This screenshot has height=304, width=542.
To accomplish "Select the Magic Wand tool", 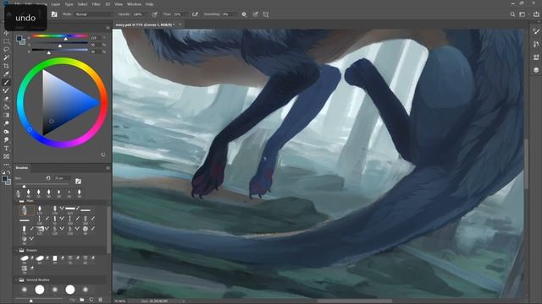I will tap(6, 57).
